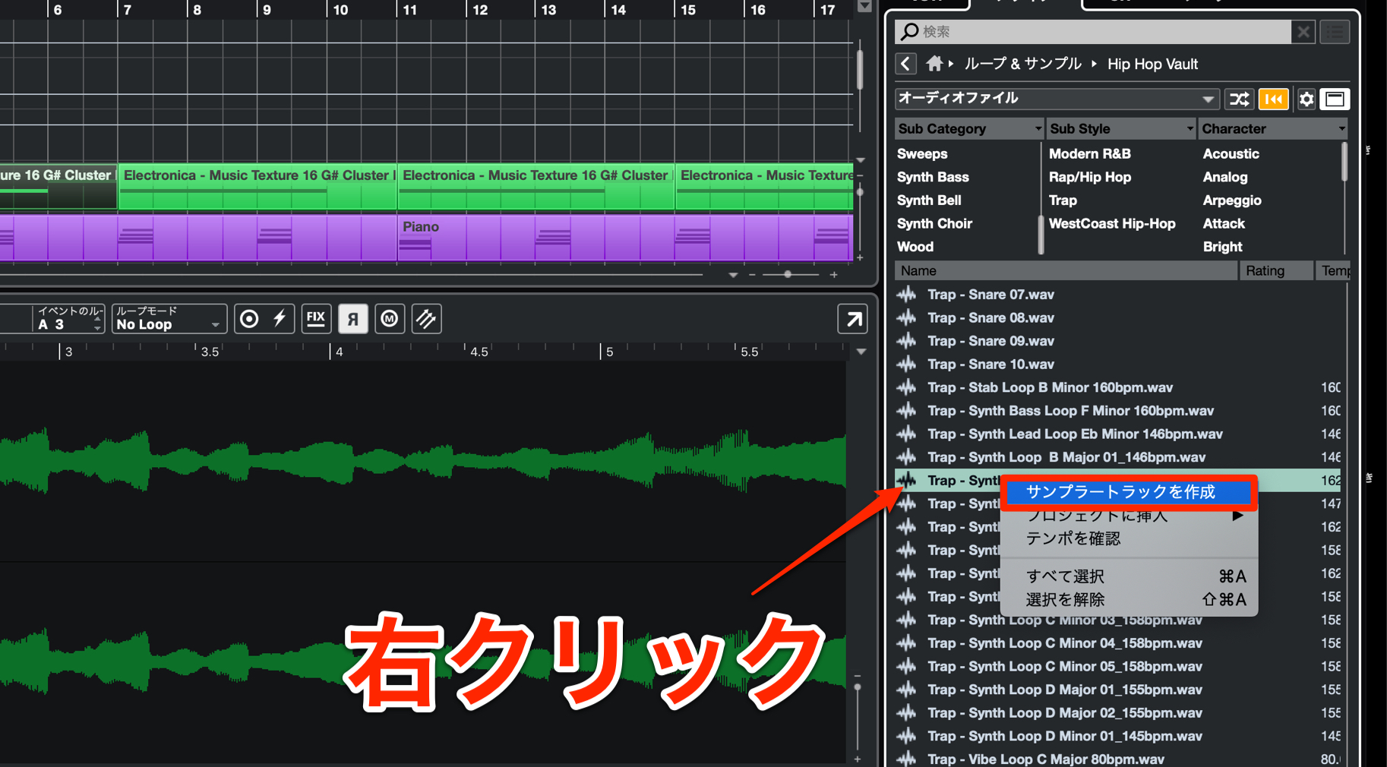The image size is (1387, 767).
Task: Toggle the window layout icon
Action: tap(1335, 99)
